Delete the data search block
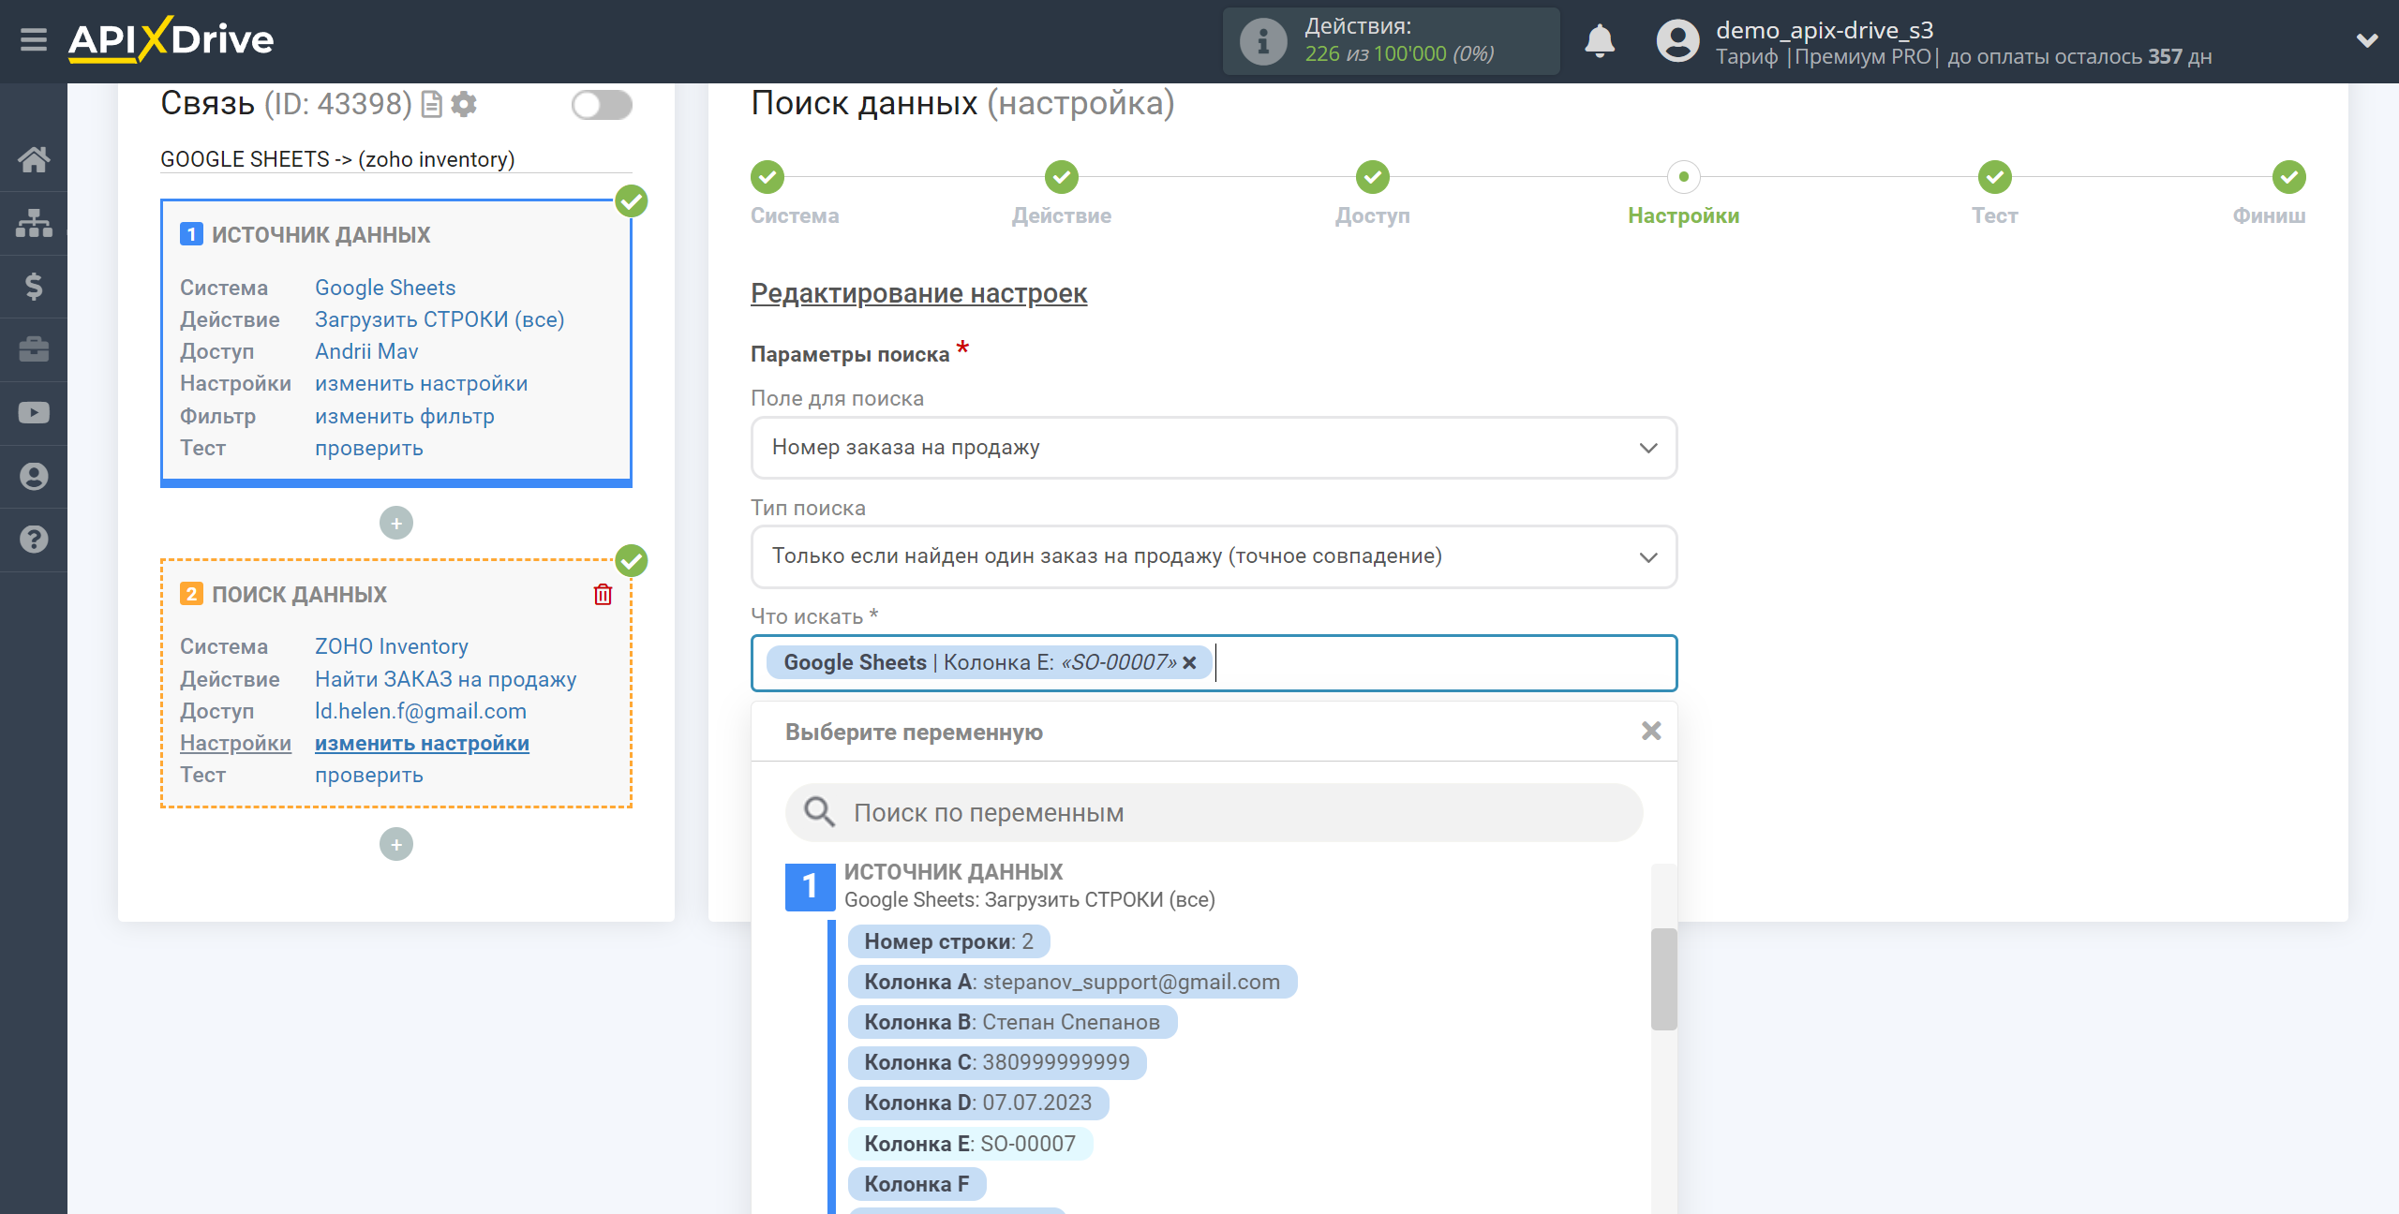 pos(603,595)
